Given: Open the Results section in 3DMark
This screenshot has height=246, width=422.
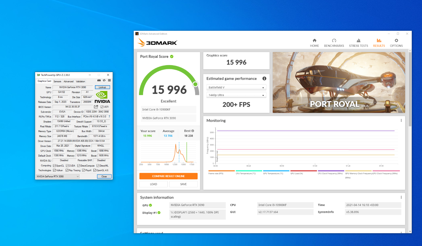Looking at the screenshot, I should point(379,43).
